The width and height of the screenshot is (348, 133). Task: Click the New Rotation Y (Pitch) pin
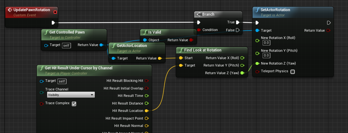point(257,53)
